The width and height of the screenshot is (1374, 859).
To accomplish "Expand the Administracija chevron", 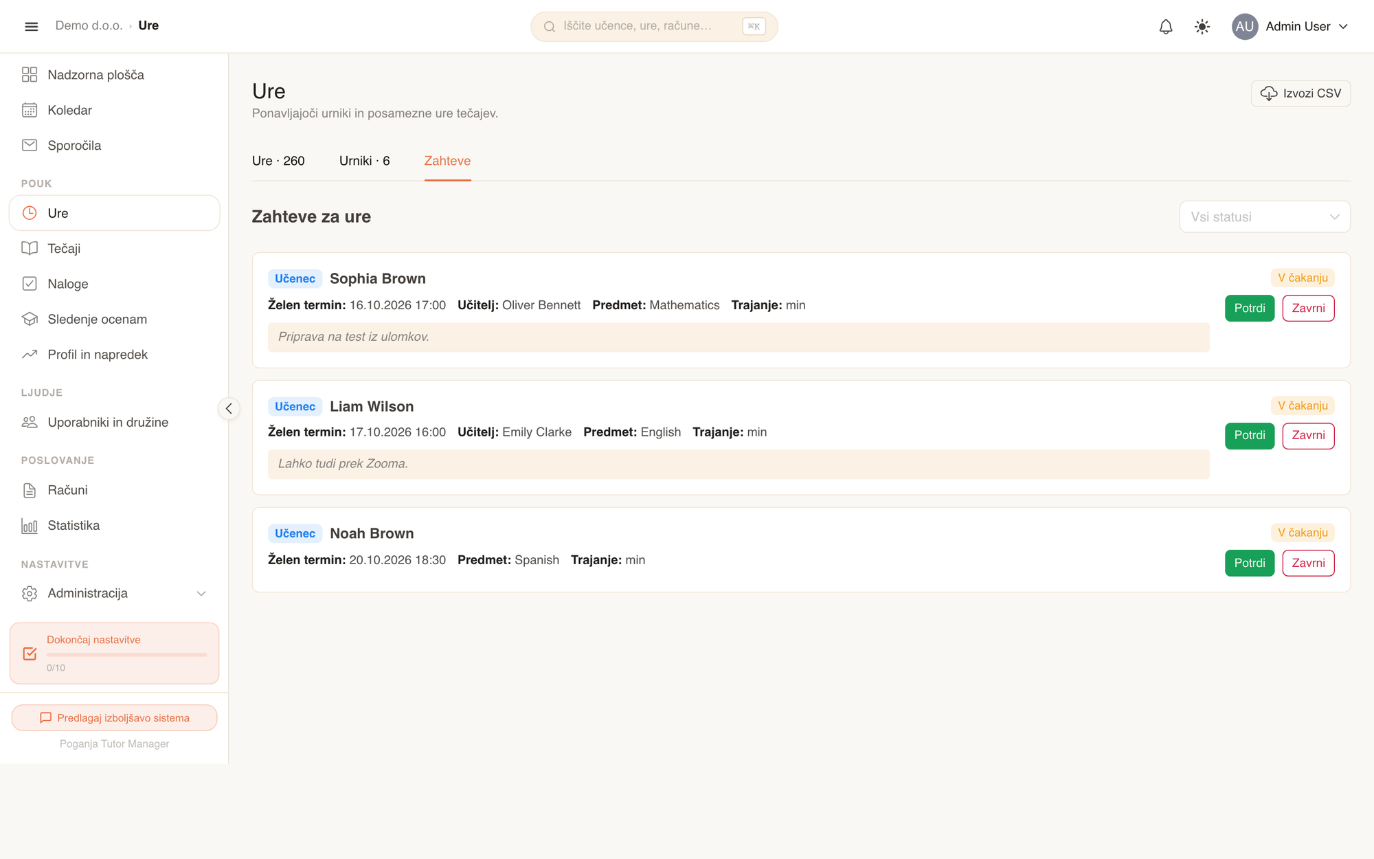I will 201,593.
